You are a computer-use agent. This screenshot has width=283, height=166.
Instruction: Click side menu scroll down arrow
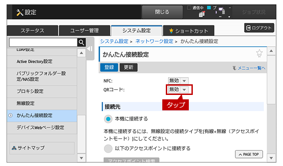click(x=81, y=158)
